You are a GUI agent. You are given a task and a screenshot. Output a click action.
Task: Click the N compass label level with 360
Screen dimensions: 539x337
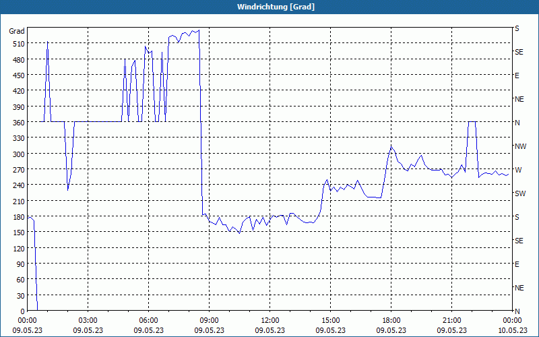[517, 123]
